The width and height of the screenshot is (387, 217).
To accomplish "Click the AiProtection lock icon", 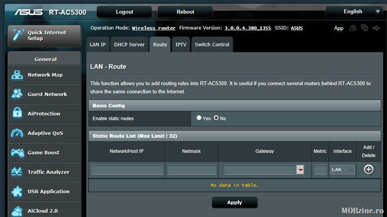I will (x=17, y=113).
